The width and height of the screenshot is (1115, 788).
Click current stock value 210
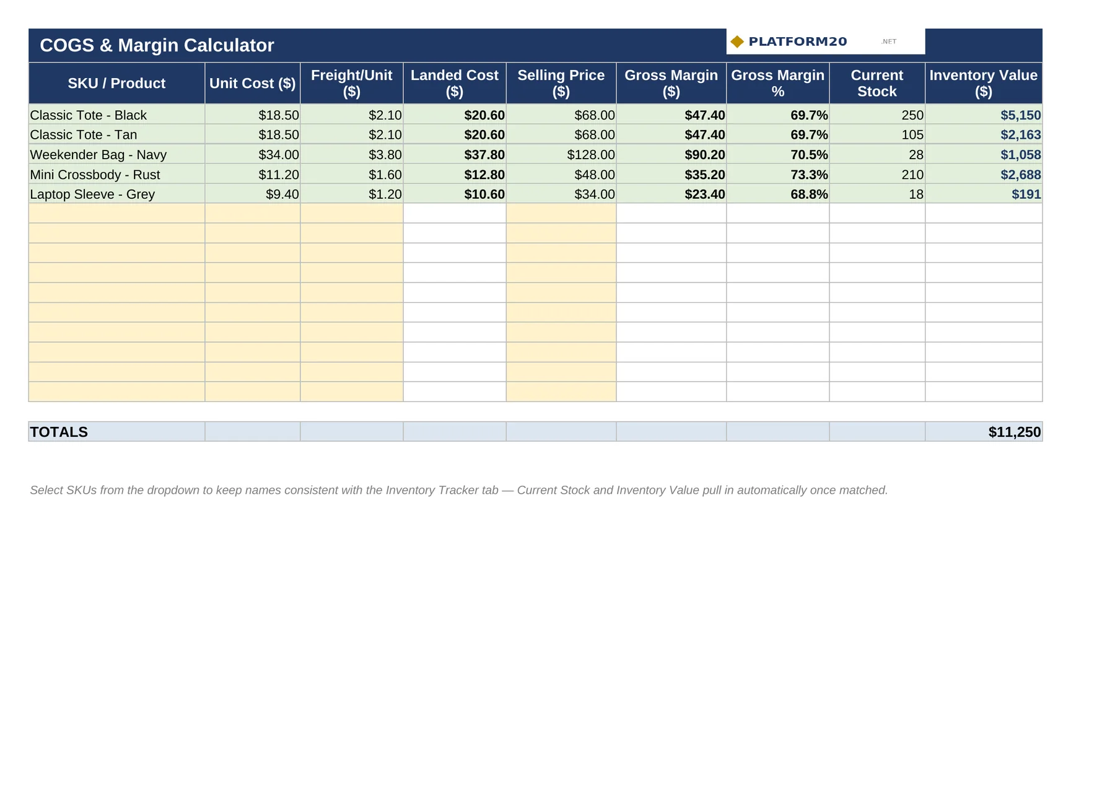pos(877,174)
